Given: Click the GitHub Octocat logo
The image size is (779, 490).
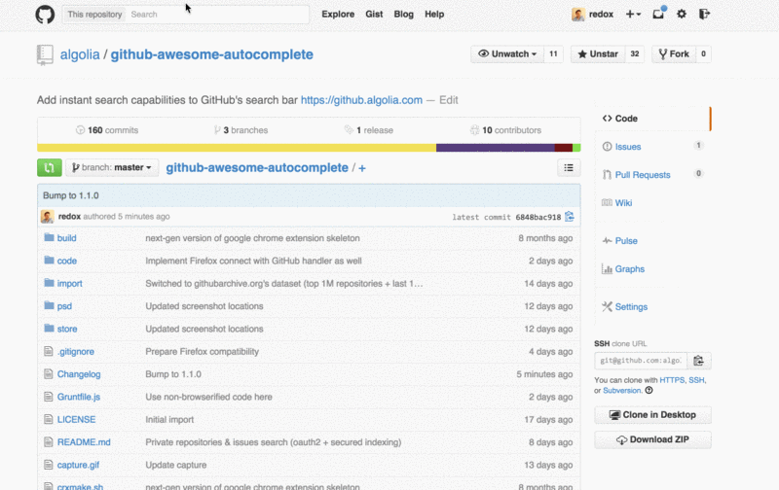Looking at the screenshot, I should point(45,15).
